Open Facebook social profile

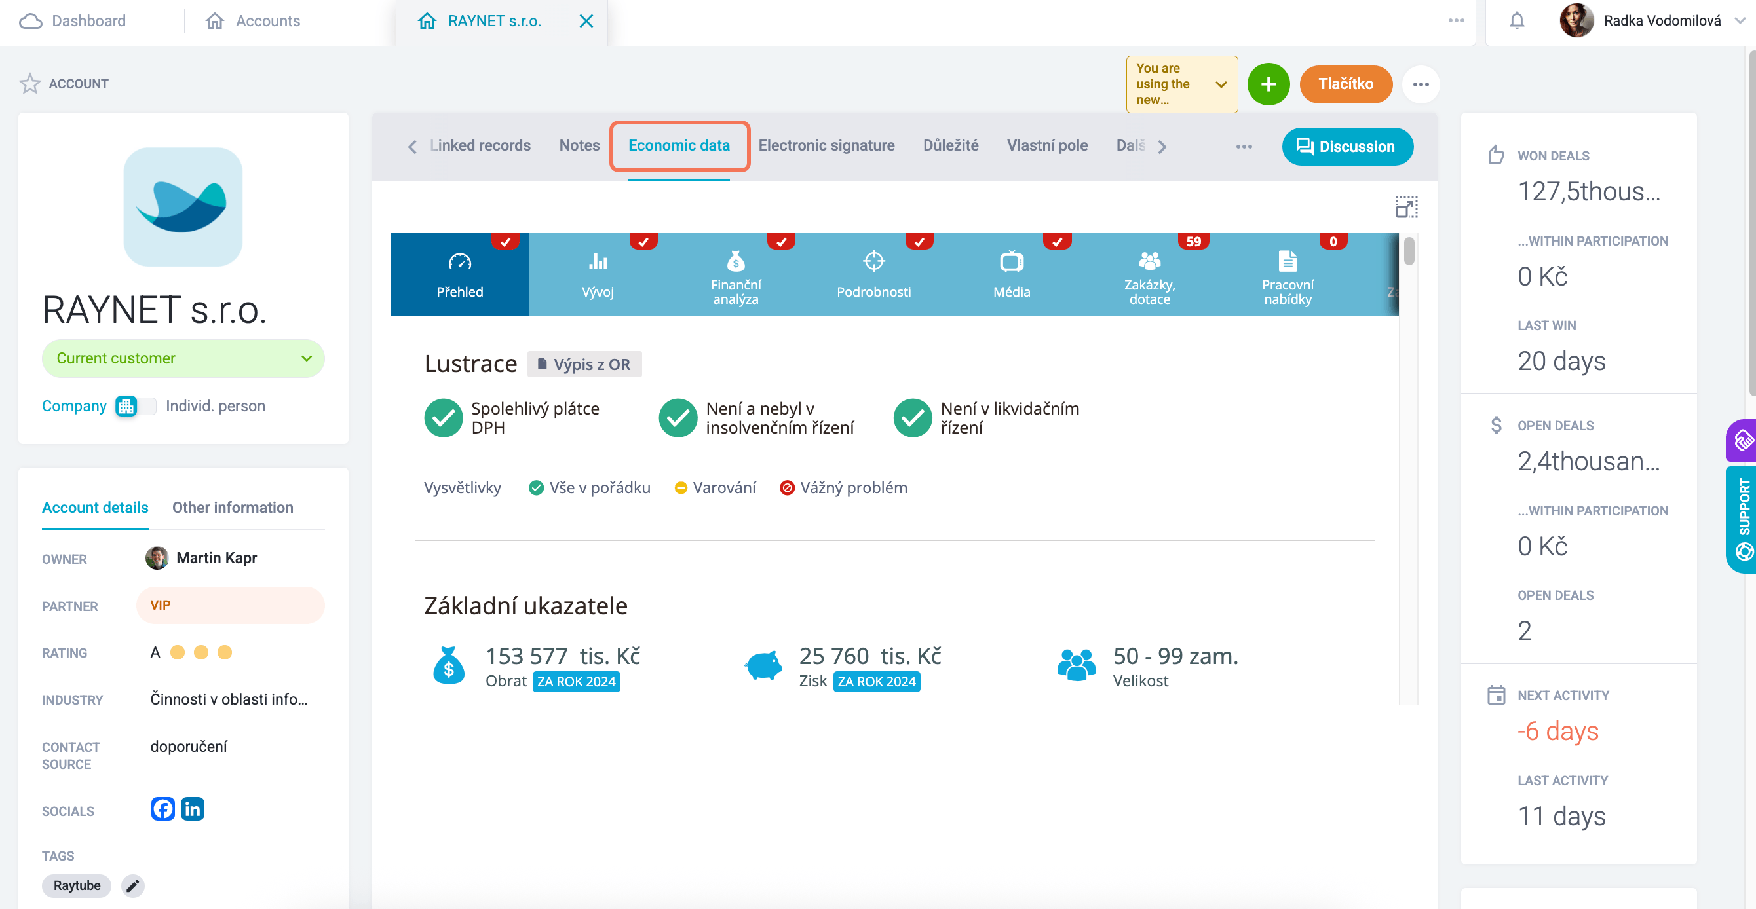tap(163, 809)
